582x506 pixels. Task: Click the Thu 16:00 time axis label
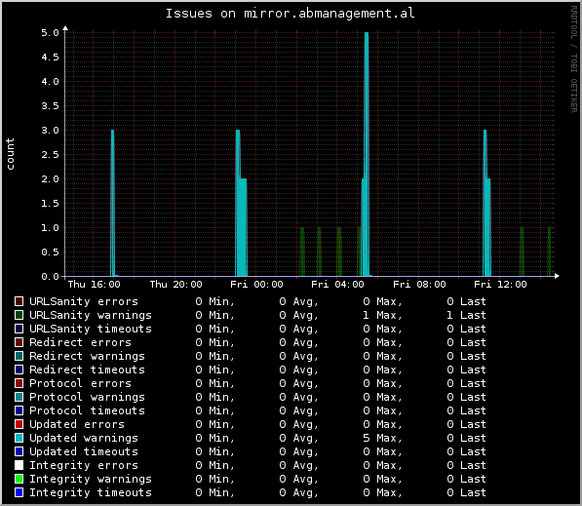tap(95, 285)
